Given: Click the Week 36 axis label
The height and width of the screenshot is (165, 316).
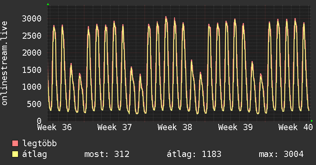Looking at the screenshot, I should tap(54, 127).
